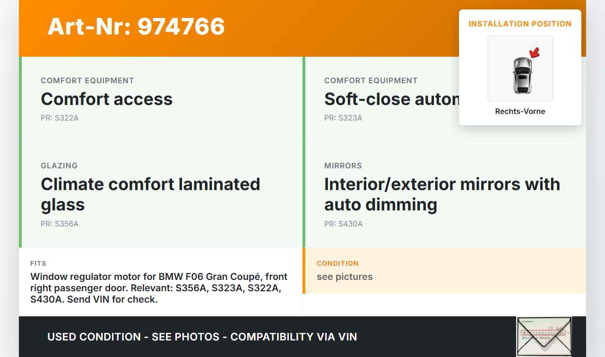This screenshot has height=357, width=605.
Task: Click the PR: S430A code
Action: (x=343, y=224)
